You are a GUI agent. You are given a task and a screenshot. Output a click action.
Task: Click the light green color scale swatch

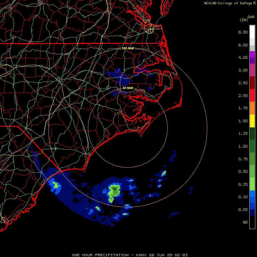(252, 184)
